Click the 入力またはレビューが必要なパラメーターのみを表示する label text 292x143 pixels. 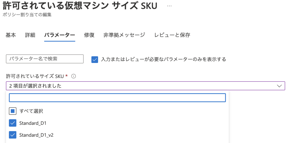click(163, 60)
